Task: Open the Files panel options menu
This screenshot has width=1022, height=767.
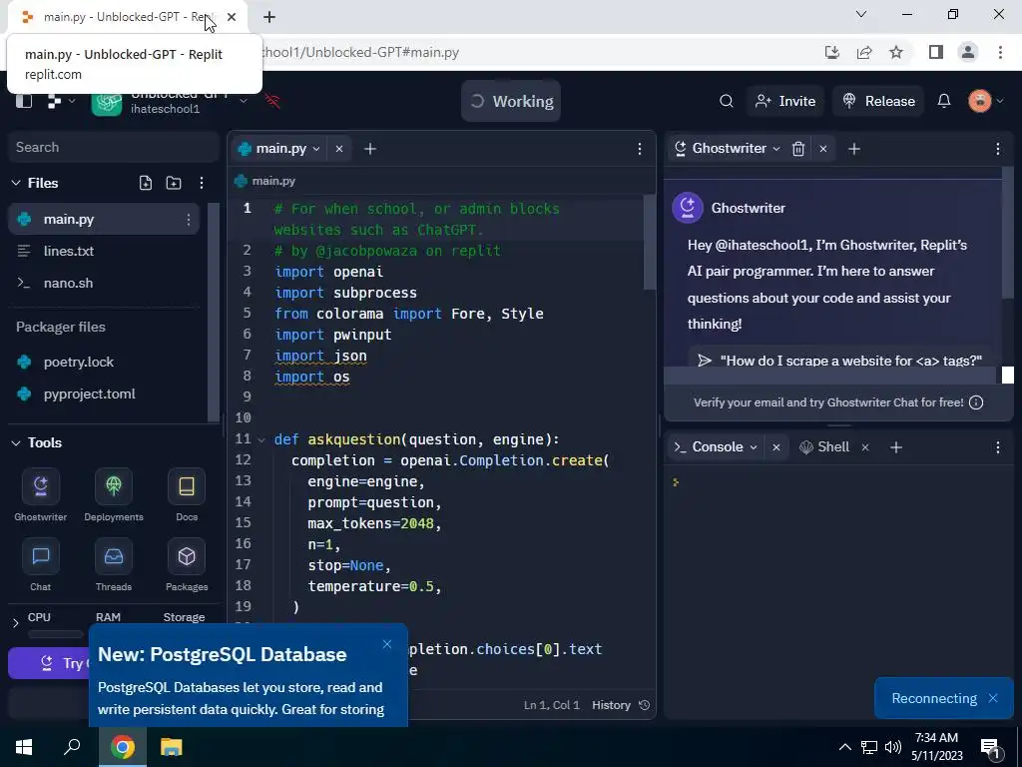Action: pos(202,184)
